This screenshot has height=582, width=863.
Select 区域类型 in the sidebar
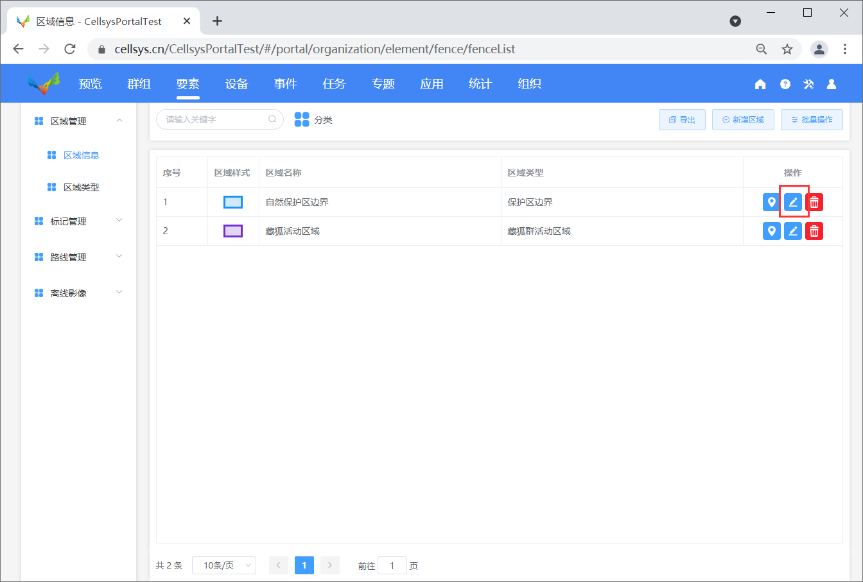pos(82,187)
